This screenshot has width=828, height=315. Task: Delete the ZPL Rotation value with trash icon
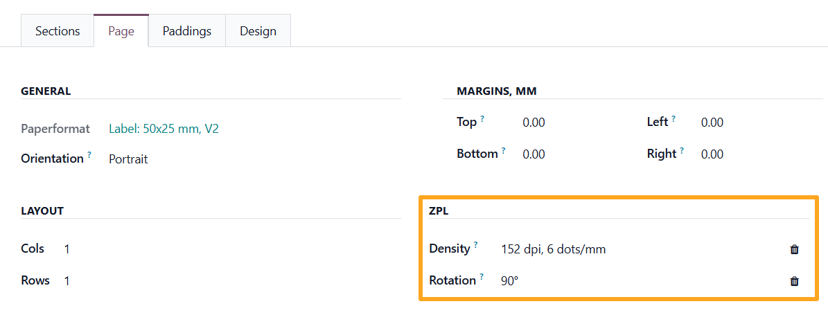coord(794,281)
